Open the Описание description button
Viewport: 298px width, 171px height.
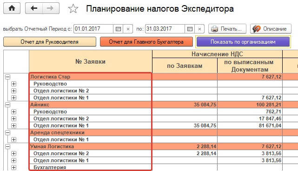(x=271, y=29)
